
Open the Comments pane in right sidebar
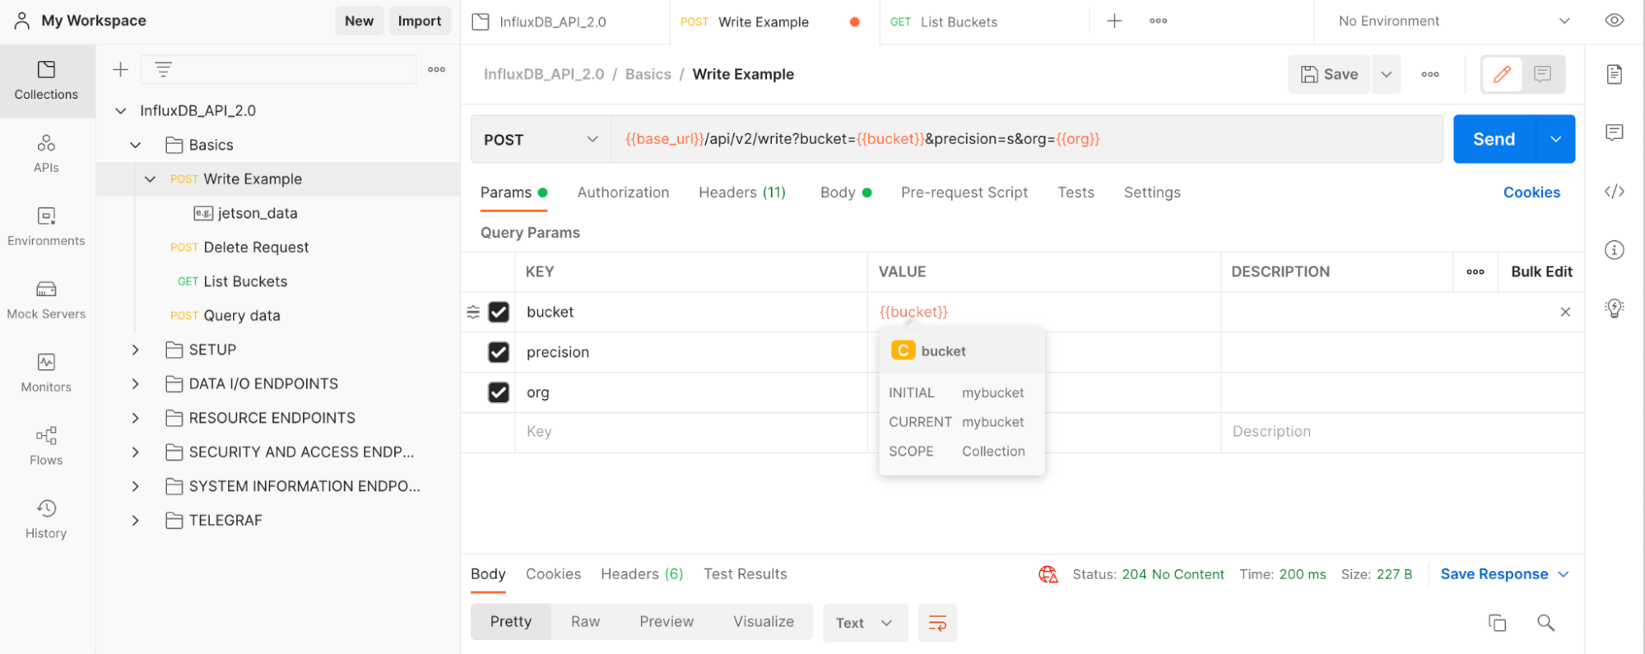tap(1615, 132)
